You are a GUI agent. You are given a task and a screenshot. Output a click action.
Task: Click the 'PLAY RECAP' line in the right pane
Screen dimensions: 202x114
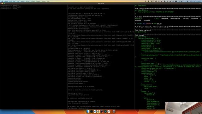pos(168,17)
